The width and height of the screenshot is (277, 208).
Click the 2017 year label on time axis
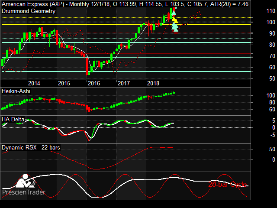click(x=124, y=83)
